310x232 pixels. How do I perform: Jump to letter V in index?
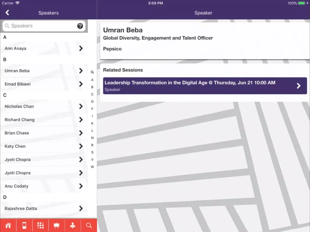point(92,159)
